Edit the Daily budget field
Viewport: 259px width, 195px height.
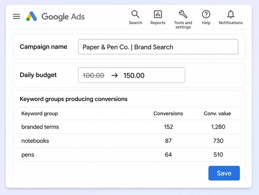tap(132, 75)
